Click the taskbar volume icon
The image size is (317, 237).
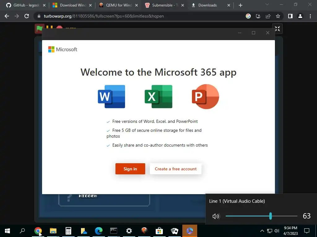[x=277, y=231]
